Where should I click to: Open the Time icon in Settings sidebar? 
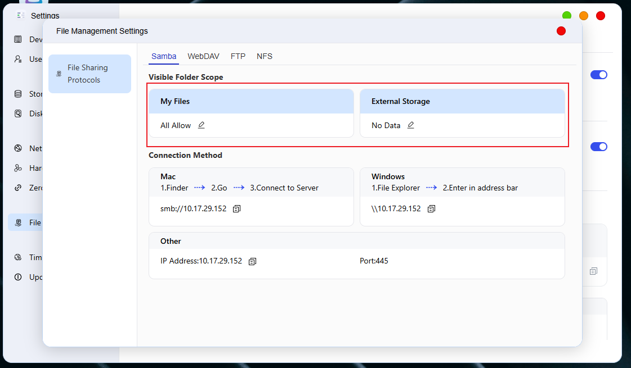click(x=18, y=257)
